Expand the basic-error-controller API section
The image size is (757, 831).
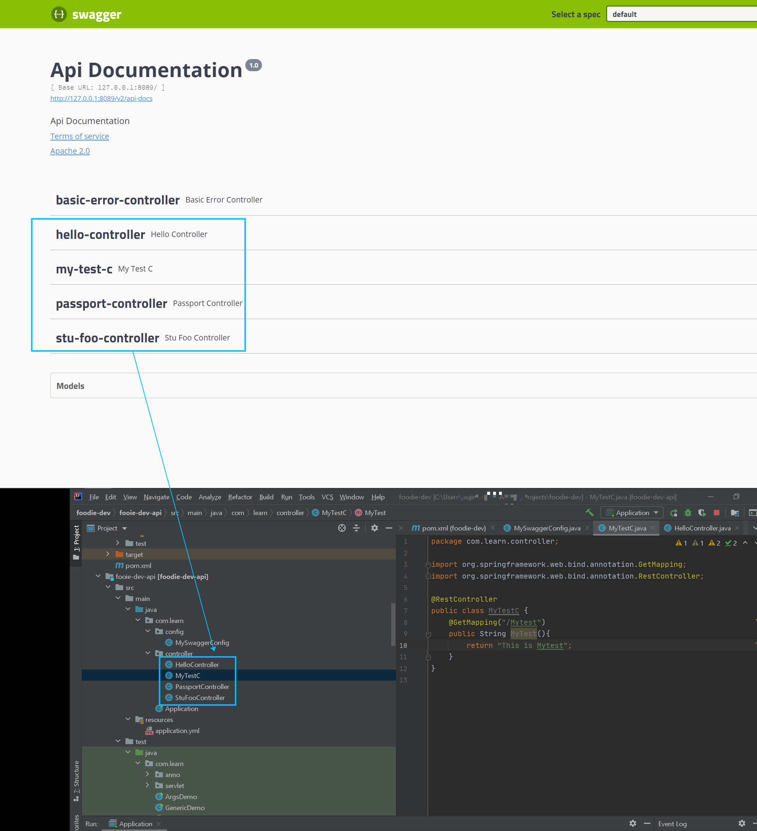point(404,200)
